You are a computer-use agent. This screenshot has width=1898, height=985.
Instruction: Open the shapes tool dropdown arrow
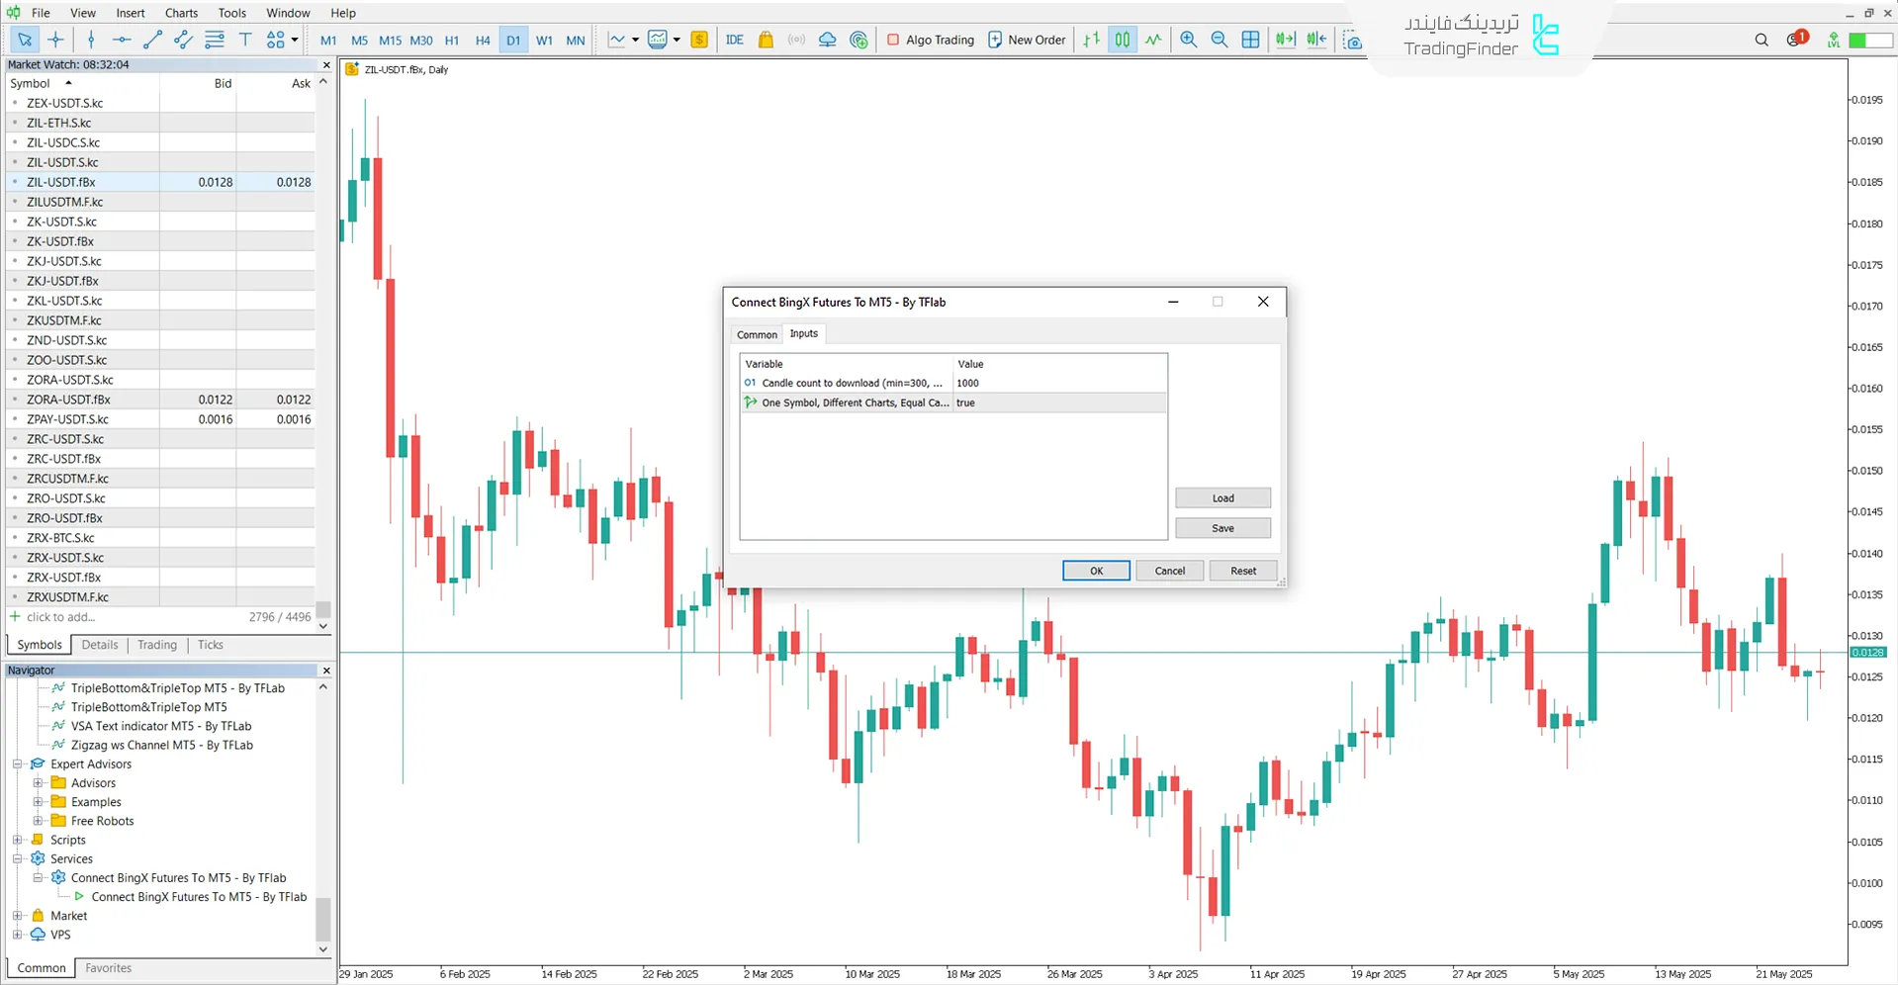pyautogui.click(x=295, y=40)
